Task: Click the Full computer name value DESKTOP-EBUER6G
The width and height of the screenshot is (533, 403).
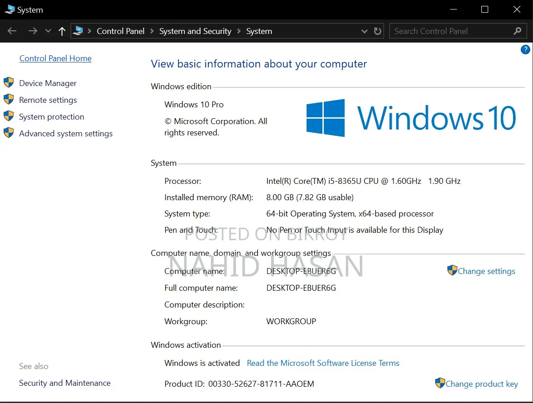Action: tap(301, 288)
